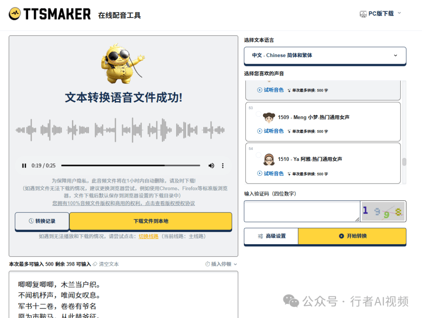Click the Meng 小梦 voice avatar
422x318 pixels.
coord(269,117)
